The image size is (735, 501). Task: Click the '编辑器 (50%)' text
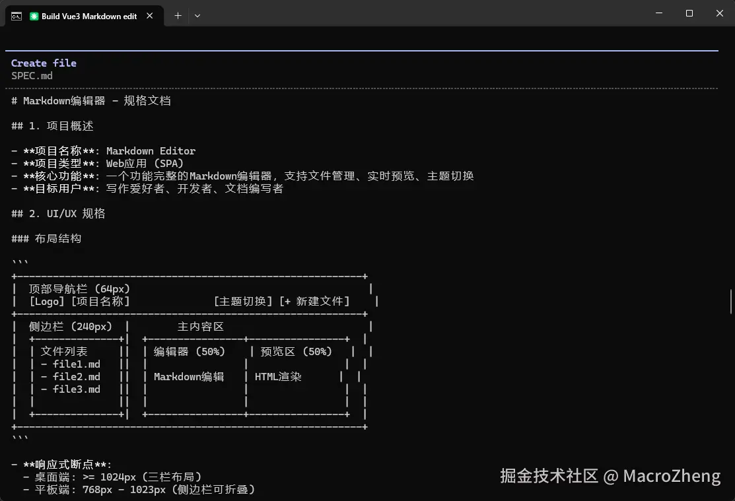click(190, 352)
